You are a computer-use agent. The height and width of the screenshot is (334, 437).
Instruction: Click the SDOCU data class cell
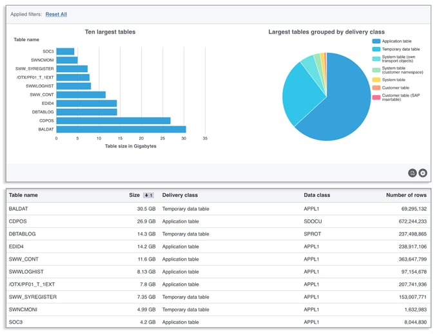click(313, 221)
